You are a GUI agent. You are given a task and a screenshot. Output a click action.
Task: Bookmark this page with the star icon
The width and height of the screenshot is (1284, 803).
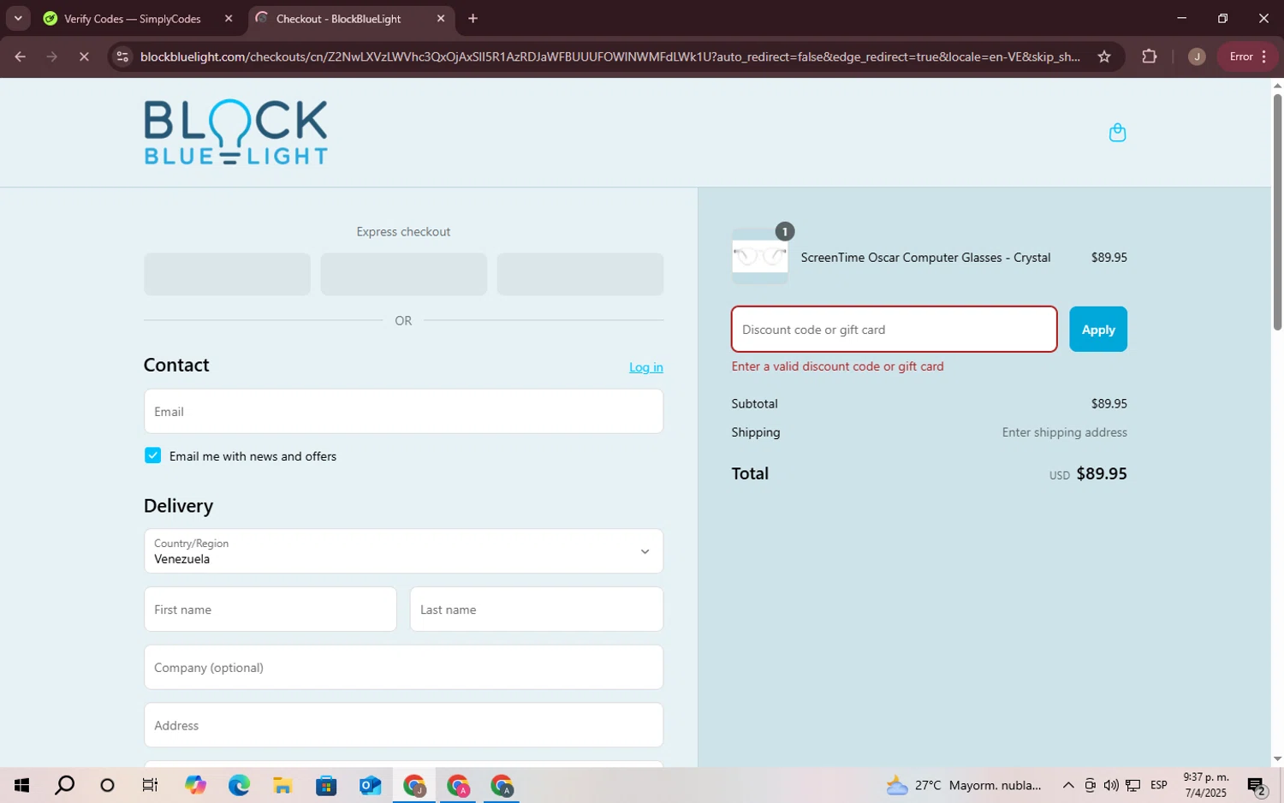pyautogui.click(x=1104, y=57)
